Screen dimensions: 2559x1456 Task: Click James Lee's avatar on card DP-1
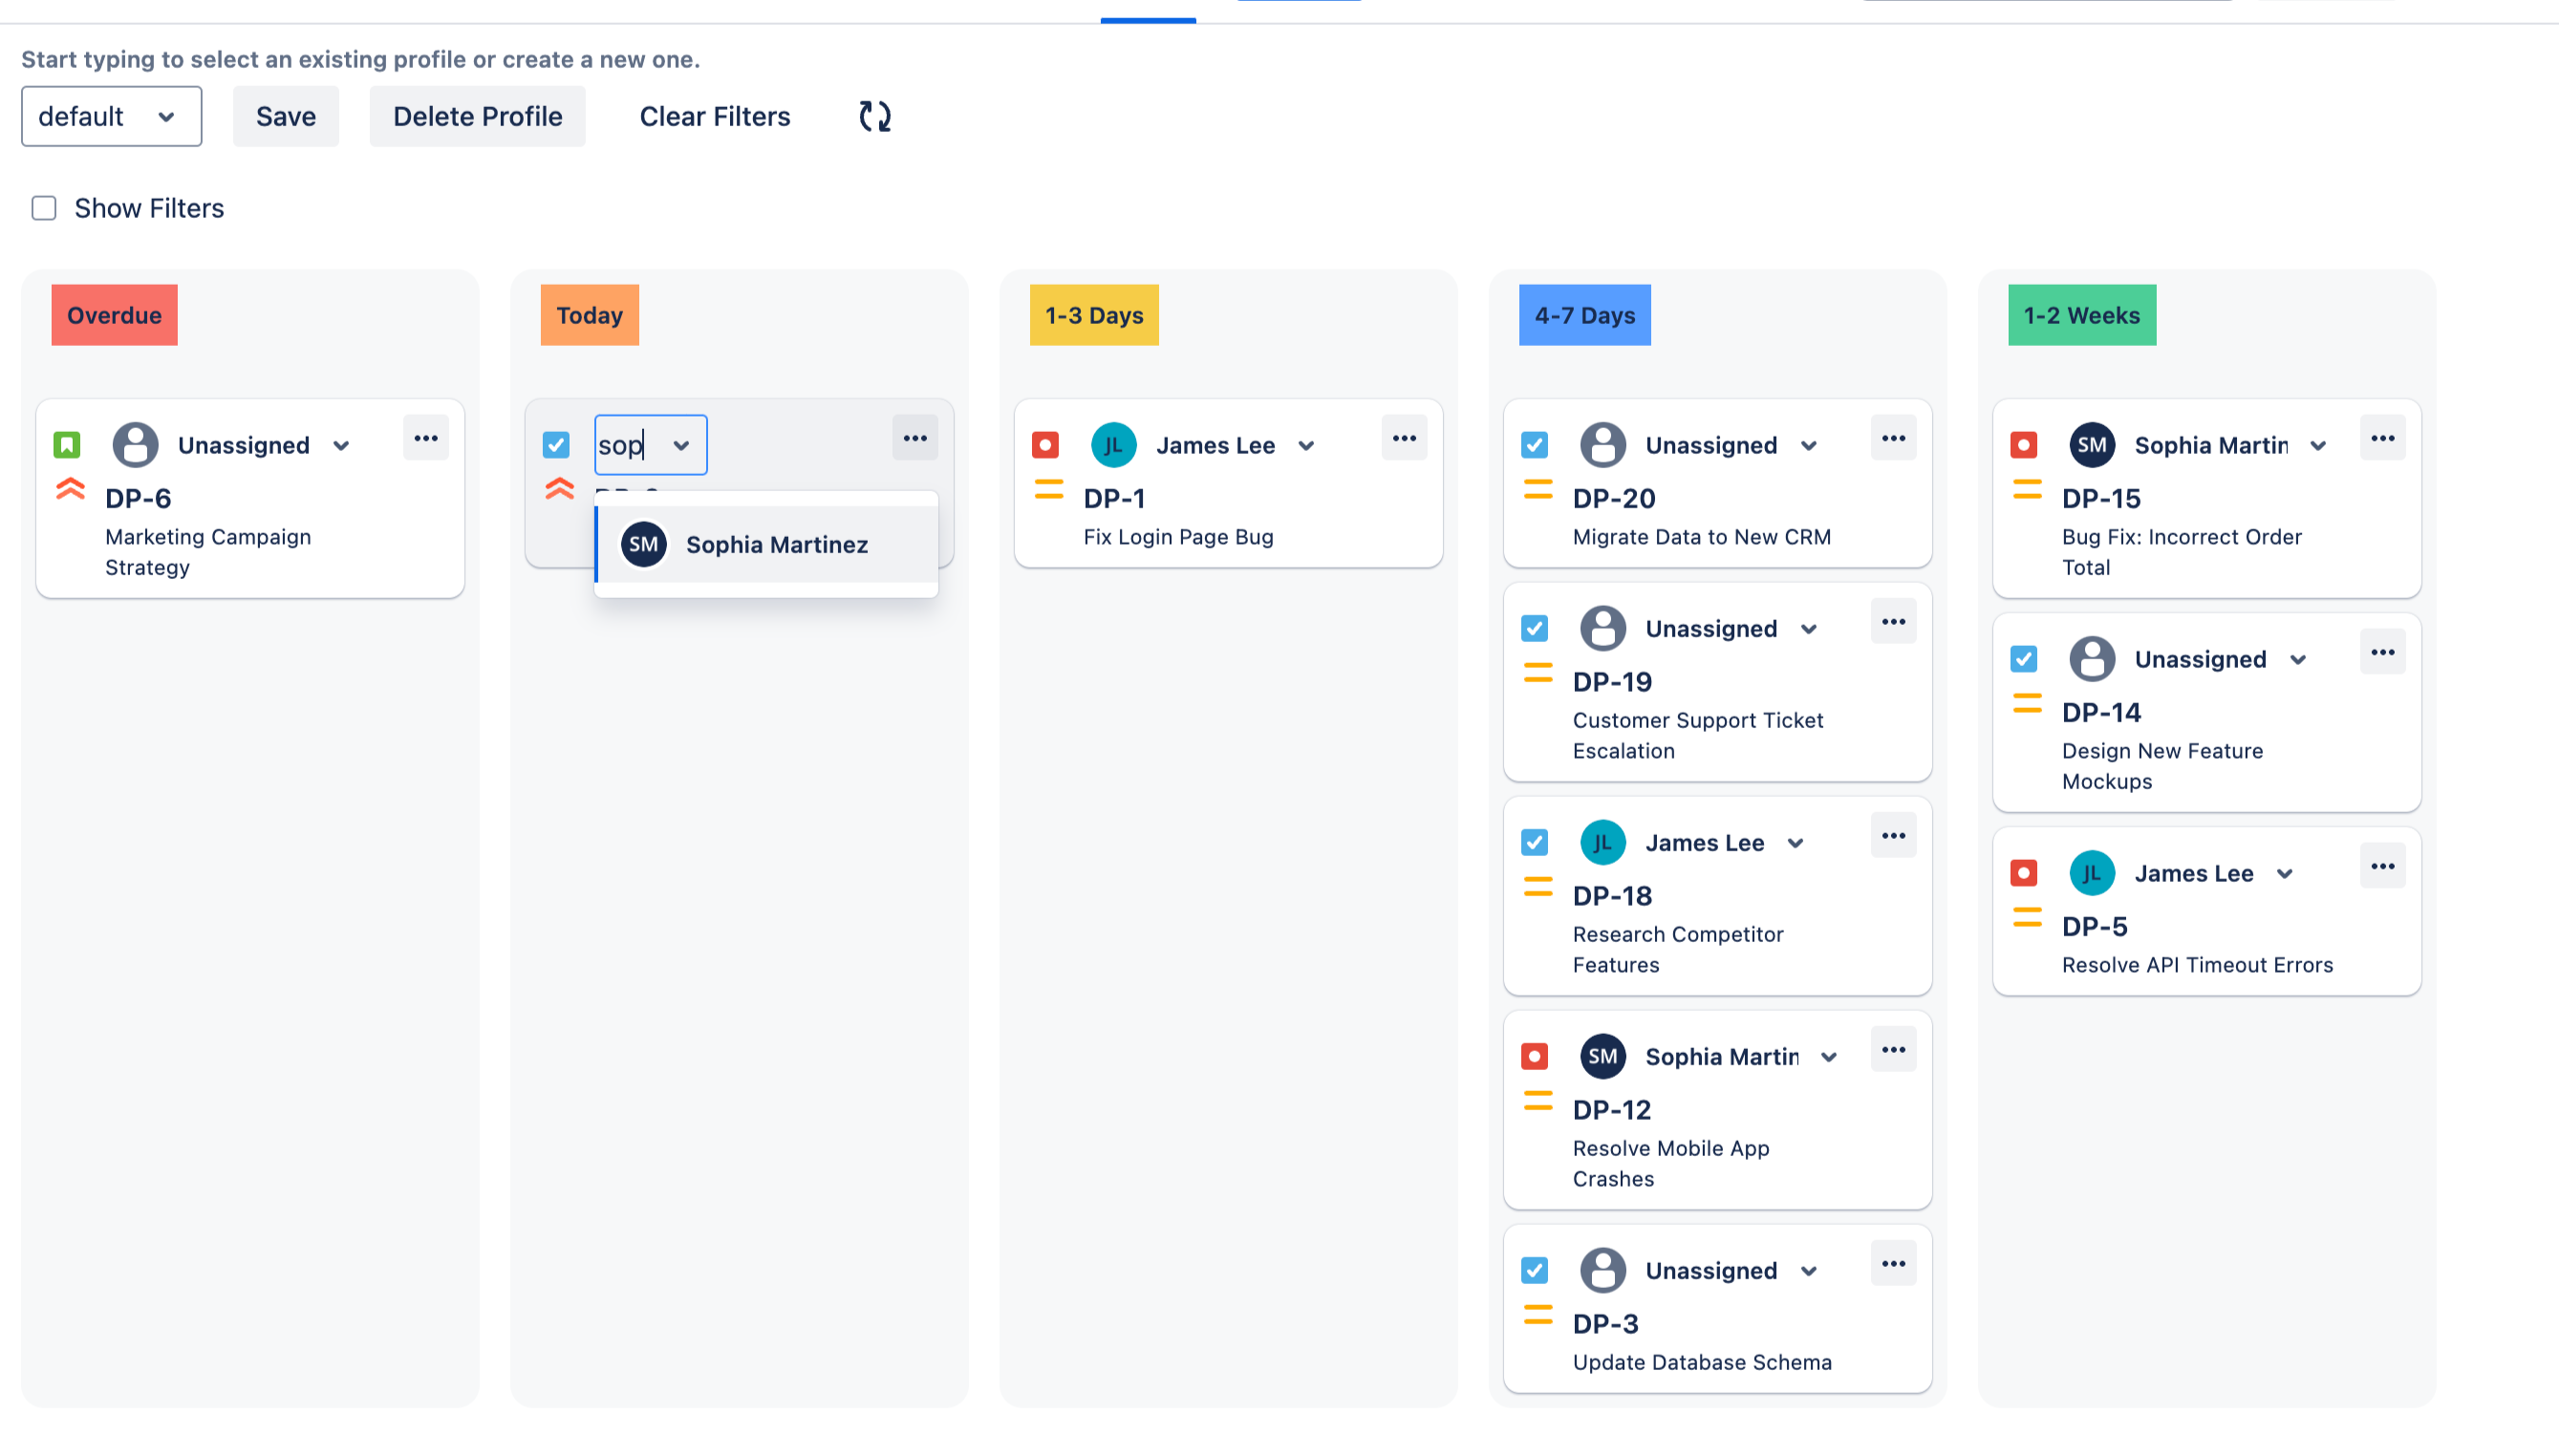(1113, 444)
